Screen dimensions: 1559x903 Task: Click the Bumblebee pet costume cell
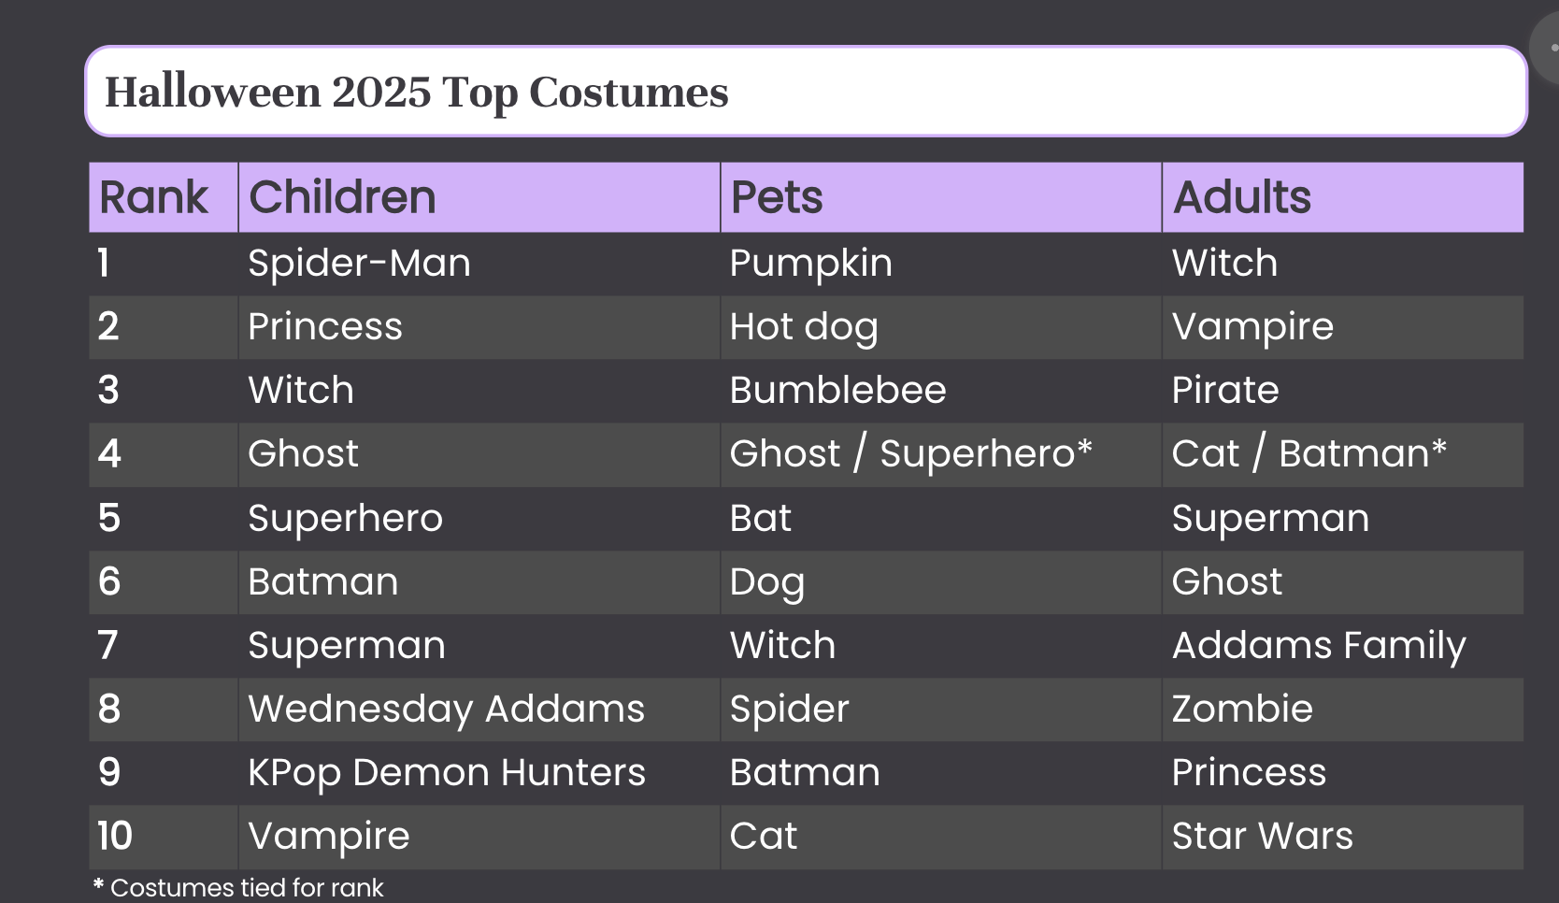click(x=941, y=391)
